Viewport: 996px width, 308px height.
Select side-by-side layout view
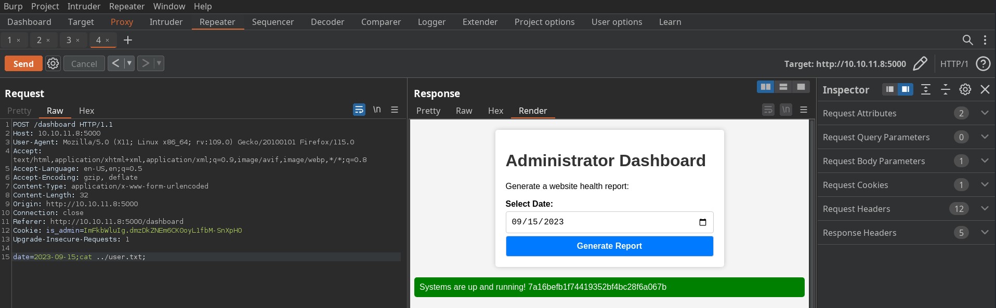point(766,87)
